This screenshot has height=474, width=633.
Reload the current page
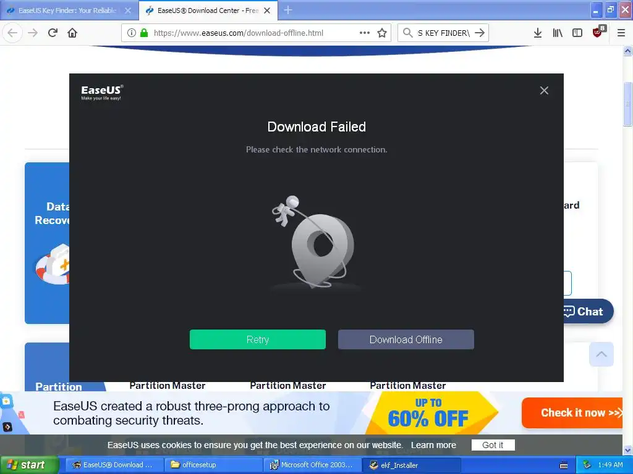click(53, 33)
